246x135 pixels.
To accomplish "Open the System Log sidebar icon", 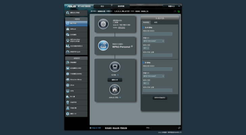I will click(x=68, y=108).
